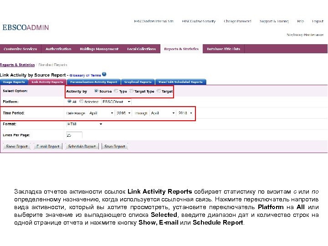The width and height of the screenshot is (328, 246).
Task: Open the Glossary of Terms link
Action: tap(85, 75)
